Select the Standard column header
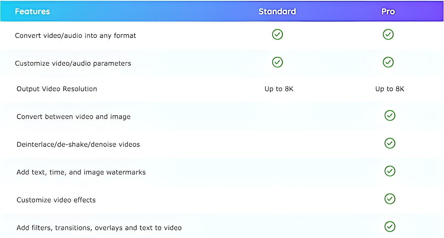 pyautogui.click(x=277, y=11)
